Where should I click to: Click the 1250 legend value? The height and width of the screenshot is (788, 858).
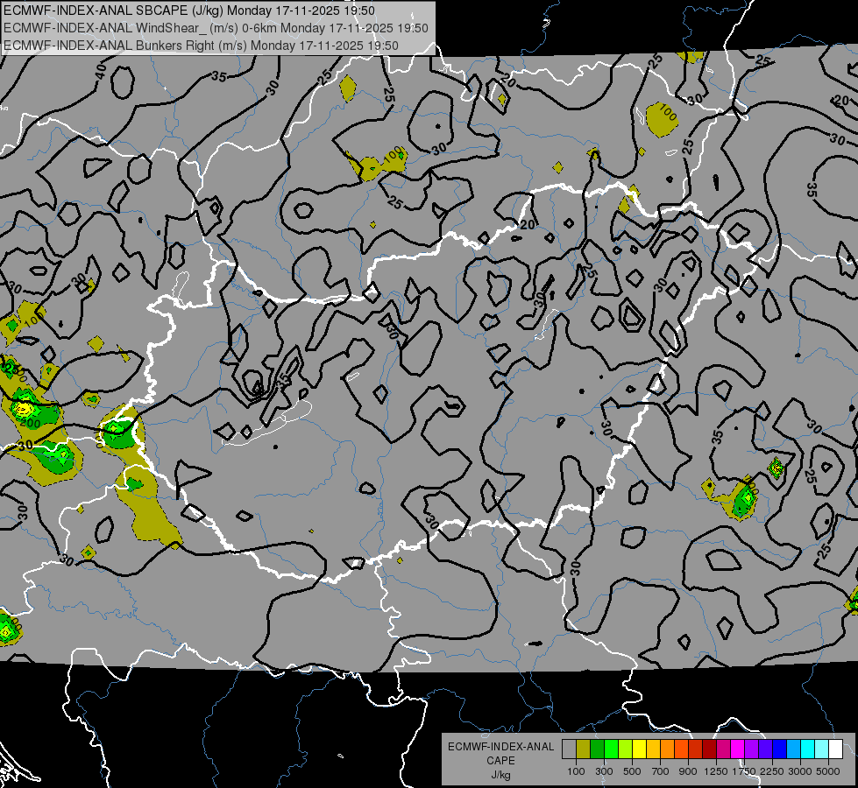(x=716, y=771)
